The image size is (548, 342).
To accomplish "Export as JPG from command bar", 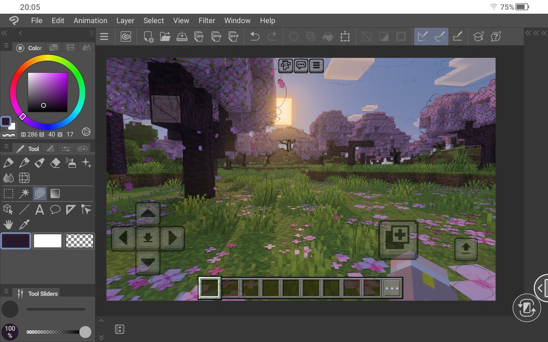I will click(199, 36).
